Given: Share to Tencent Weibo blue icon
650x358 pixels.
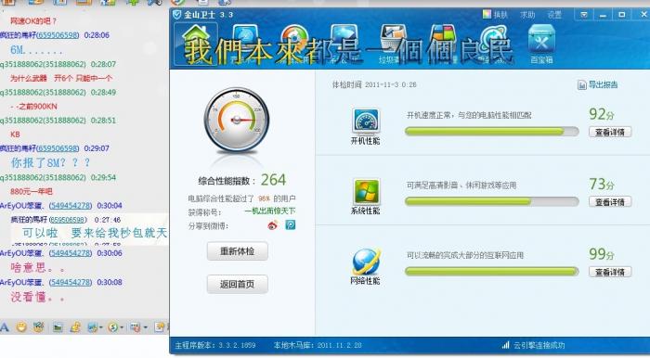Looking at the screenshot, I should click(291, 225).
